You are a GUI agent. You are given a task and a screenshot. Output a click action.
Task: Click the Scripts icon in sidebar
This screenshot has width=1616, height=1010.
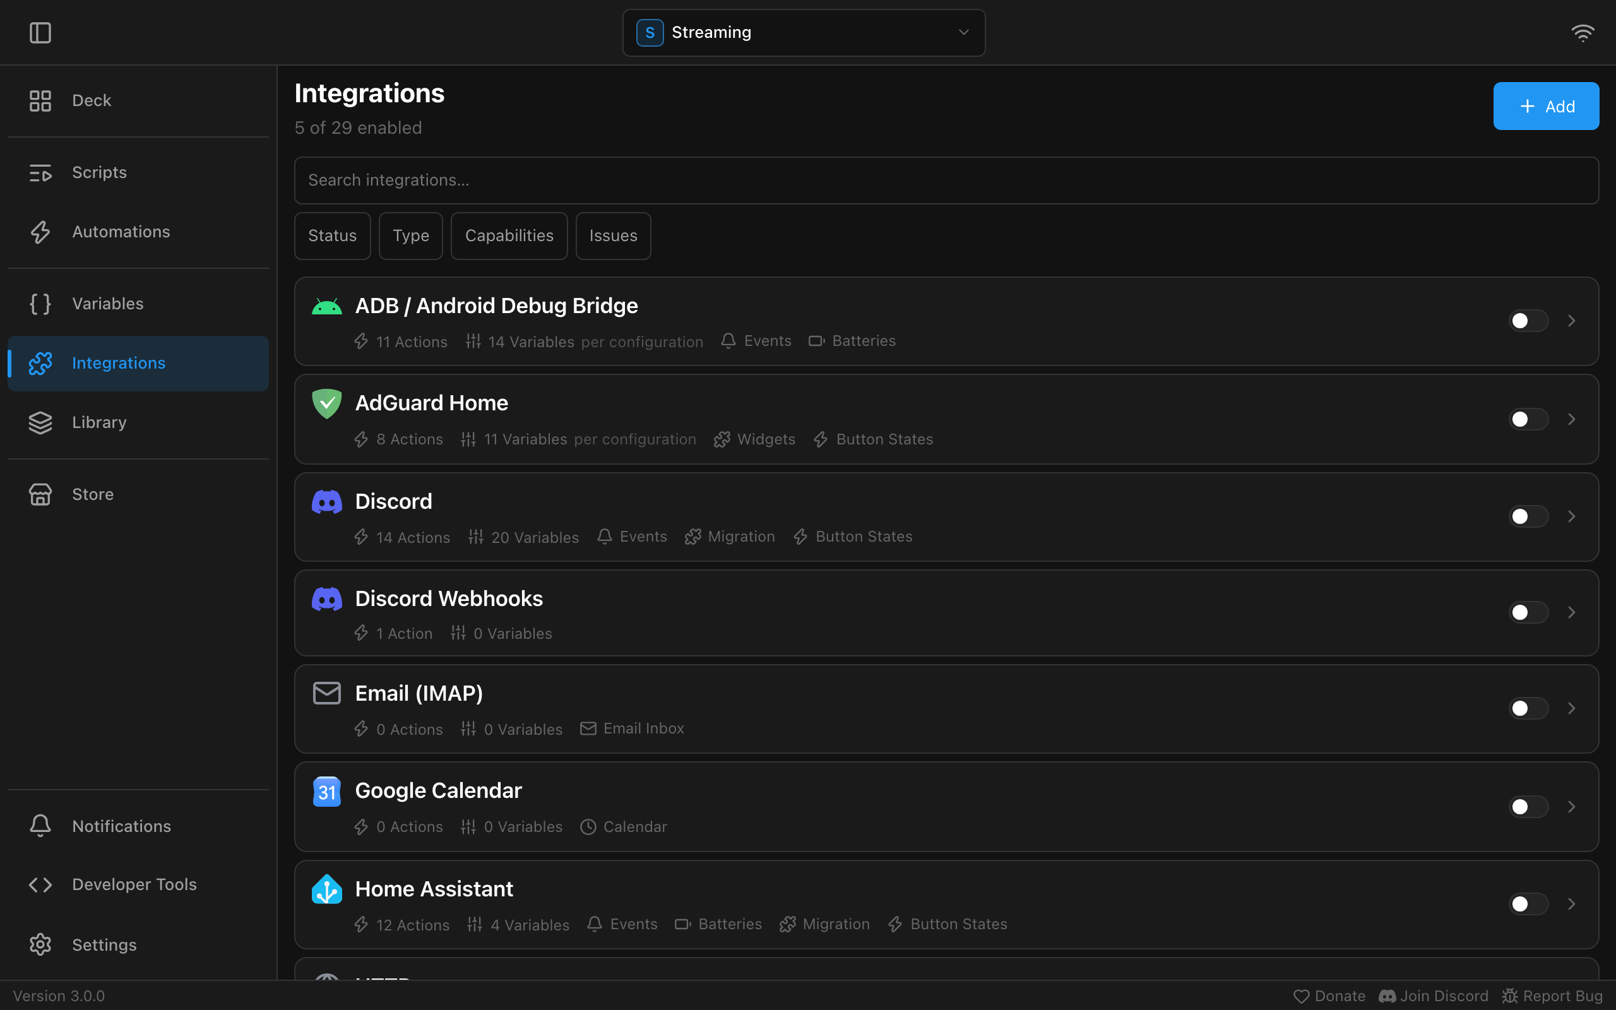40,172
